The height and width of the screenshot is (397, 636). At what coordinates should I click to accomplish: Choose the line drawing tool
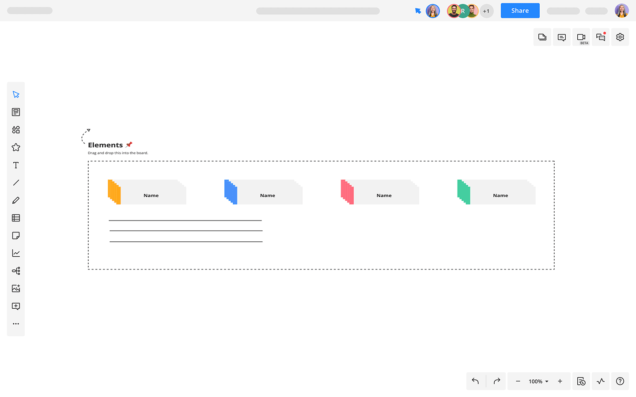pyautogui.click(x=16, y=183)
